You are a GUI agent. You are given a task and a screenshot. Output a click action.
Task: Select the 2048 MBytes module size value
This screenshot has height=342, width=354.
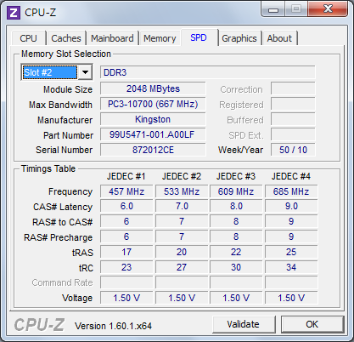[x=153, y=88]
